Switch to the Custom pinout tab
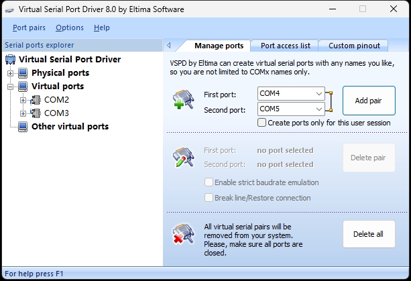 click(x=354, y=46)
